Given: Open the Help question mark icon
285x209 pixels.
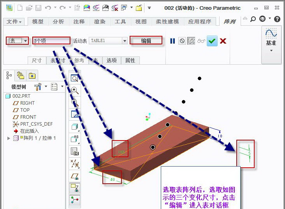Looking at the screenshot, I should point(277,19).
